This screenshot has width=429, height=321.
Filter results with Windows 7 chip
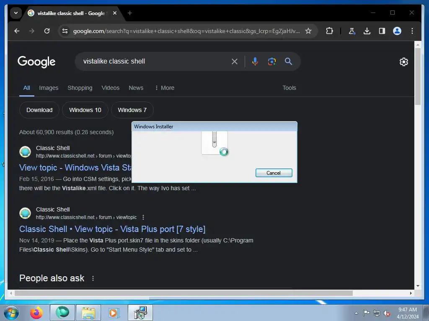pyautogui.click(x=132, y=110)
